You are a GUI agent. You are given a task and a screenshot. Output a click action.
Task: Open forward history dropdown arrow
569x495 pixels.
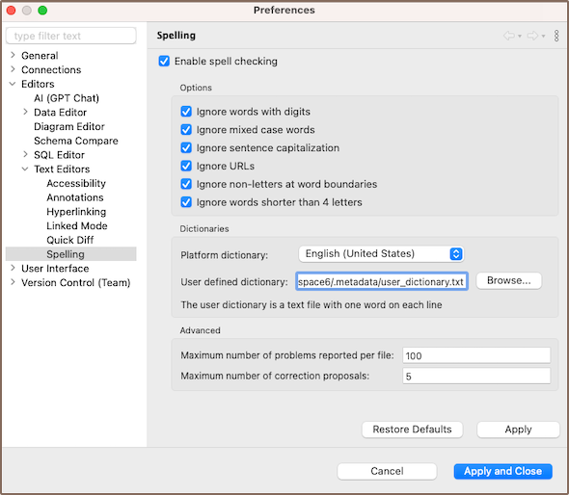(x=543, y=36)
